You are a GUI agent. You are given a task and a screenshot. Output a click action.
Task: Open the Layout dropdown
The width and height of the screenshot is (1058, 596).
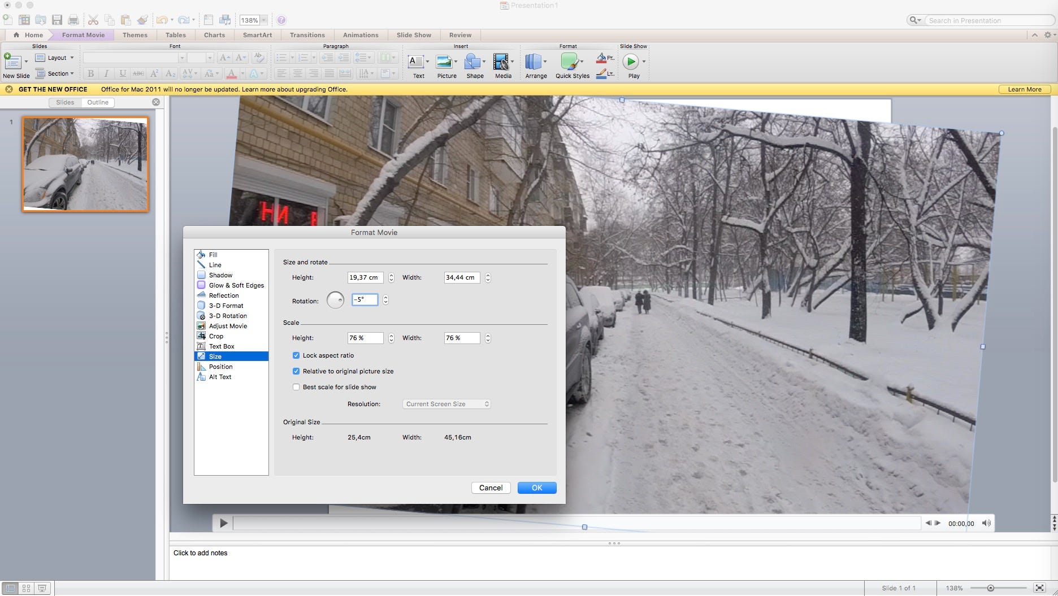point(55,58)
